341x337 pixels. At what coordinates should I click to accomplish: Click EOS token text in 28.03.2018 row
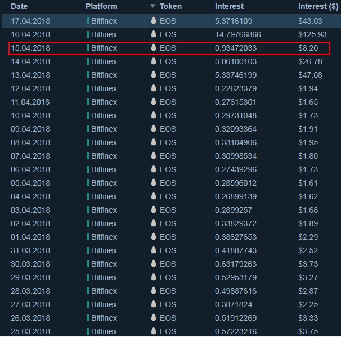[x=168, y=291]
